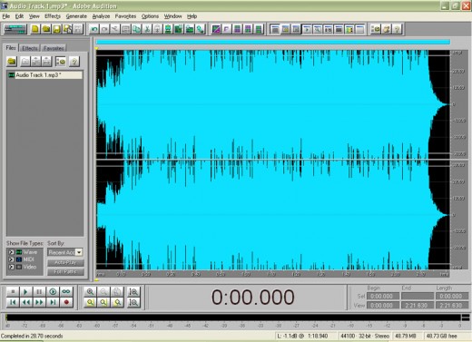Play the audio track
Image resolution: width=472 pixels, height=342 pixels.
click(25, 292)
